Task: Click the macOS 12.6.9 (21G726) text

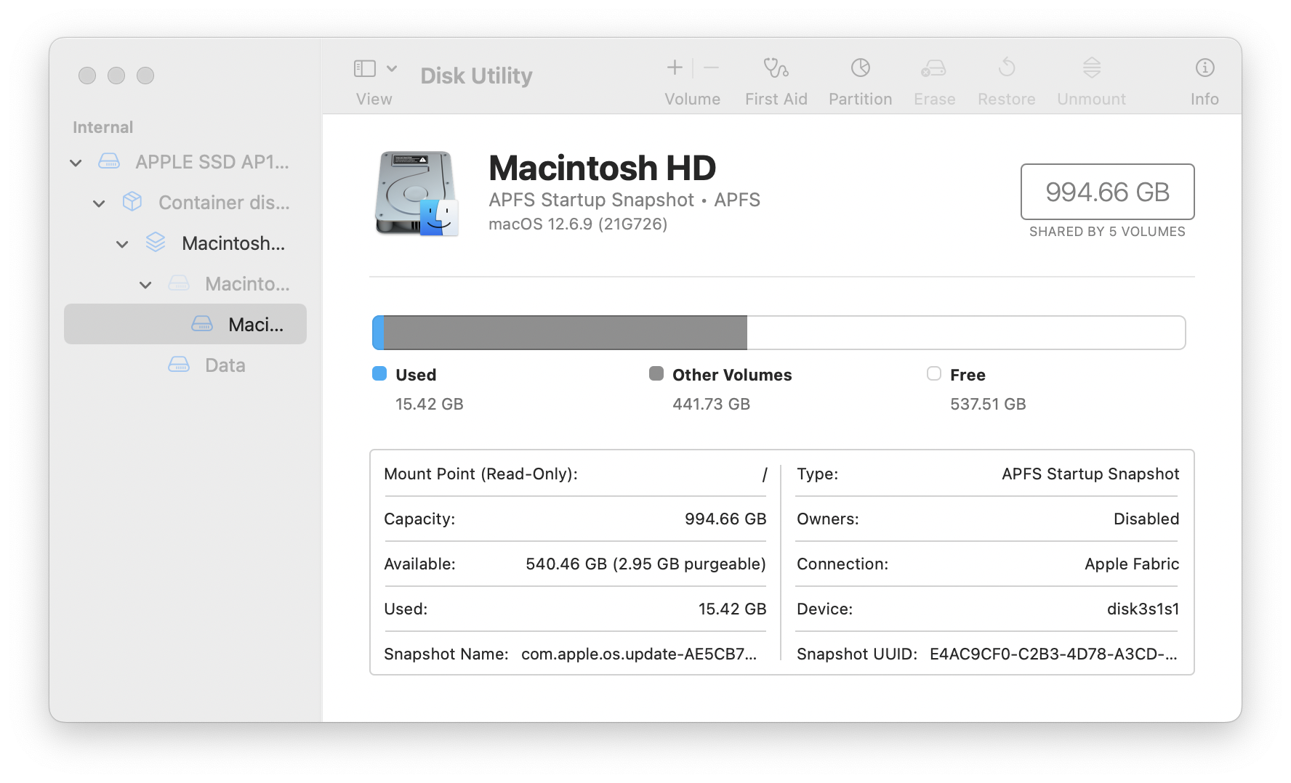Action: pos(578,224)
